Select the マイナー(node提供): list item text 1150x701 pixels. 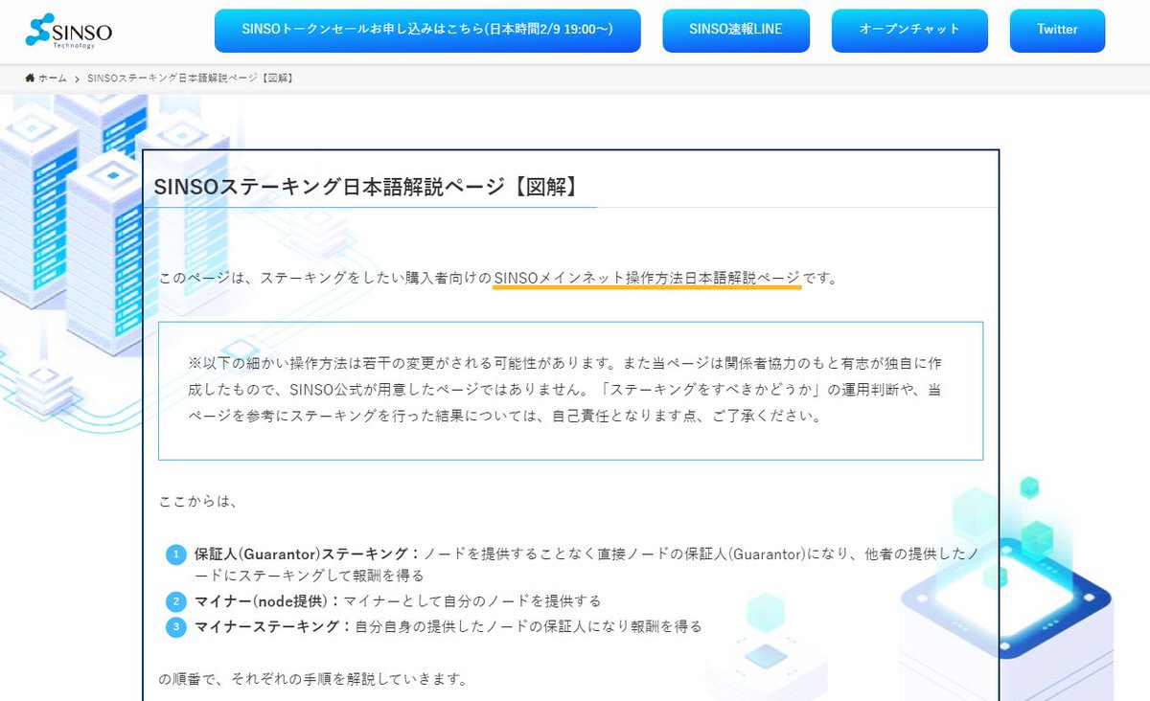[398, 601]
